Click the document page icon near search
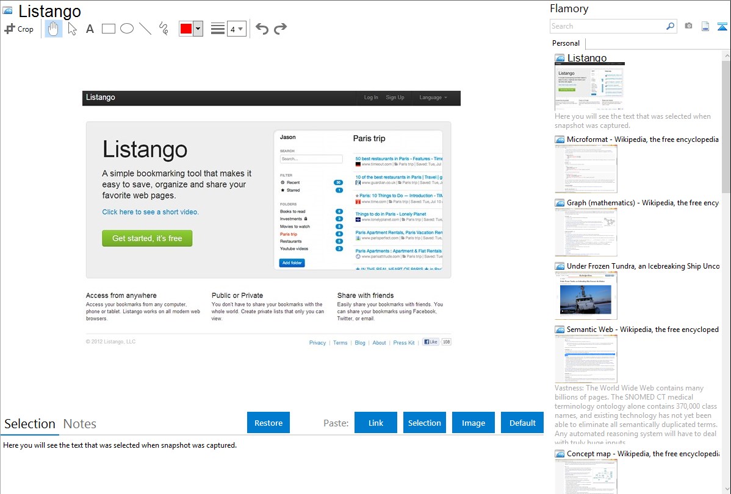The width and height of the screenshot is (731, 494). click(x=705, y=26)
